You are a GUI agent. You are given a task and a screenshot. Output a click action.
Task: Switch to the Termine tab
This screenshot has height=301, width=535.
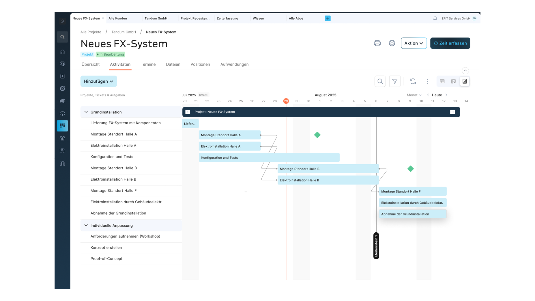148,64
